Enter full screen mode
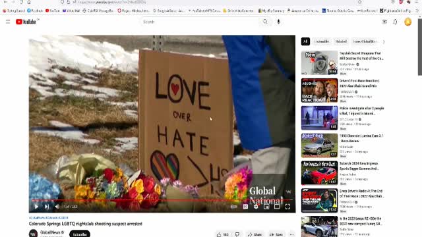 (287, 206)
